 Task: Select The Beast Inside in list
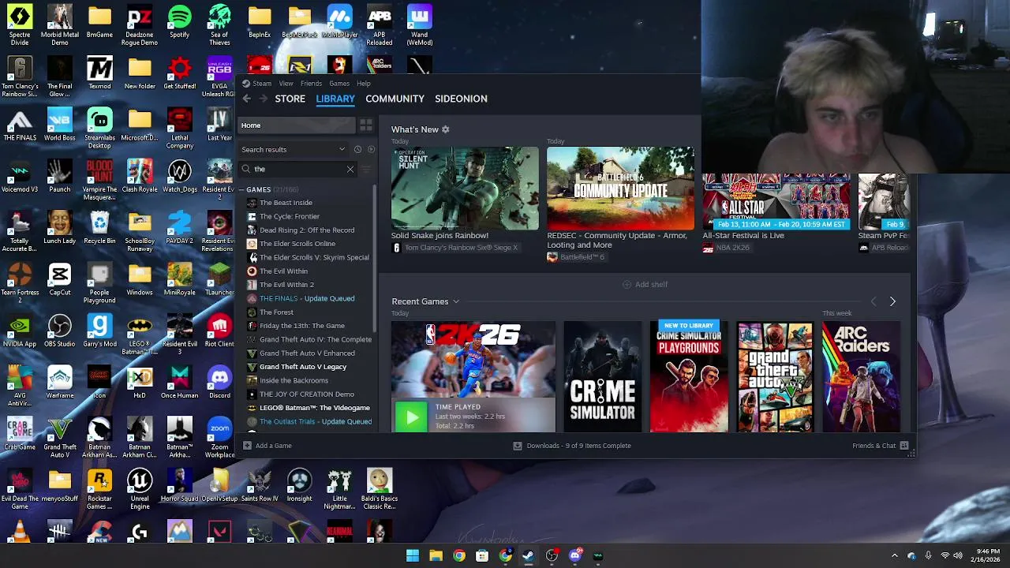pos(286,203)
